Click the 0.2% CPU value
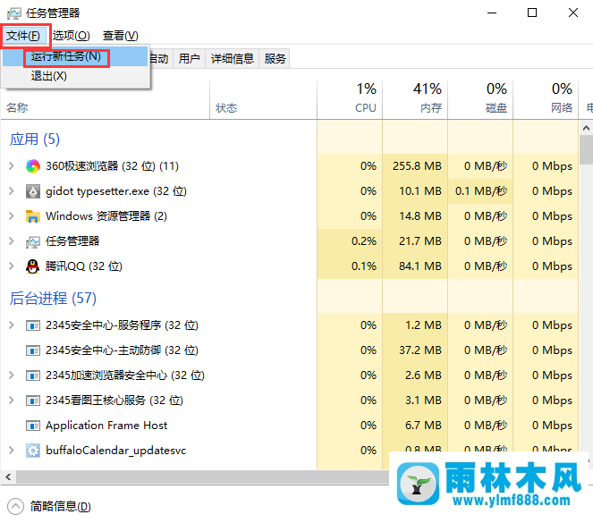 (x=364, y=241)
